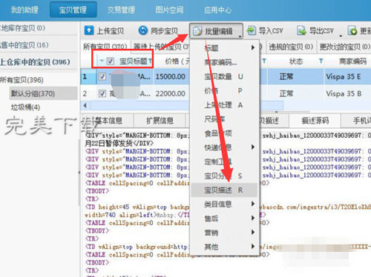This screenshot has height=277, width=371.
Task: Toggle checkbox of row 1 priced 15000.00
Action: click(102, 76)
